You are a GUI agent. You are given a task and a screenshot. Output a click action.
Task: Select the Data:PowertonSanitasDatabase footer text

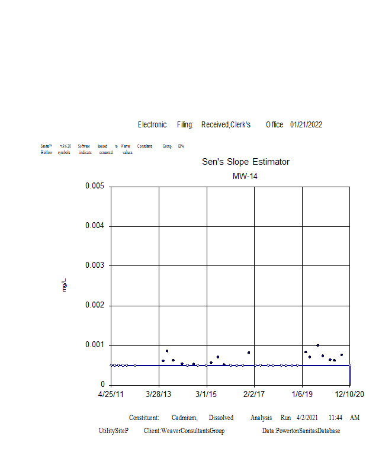(x=301, y=431)
